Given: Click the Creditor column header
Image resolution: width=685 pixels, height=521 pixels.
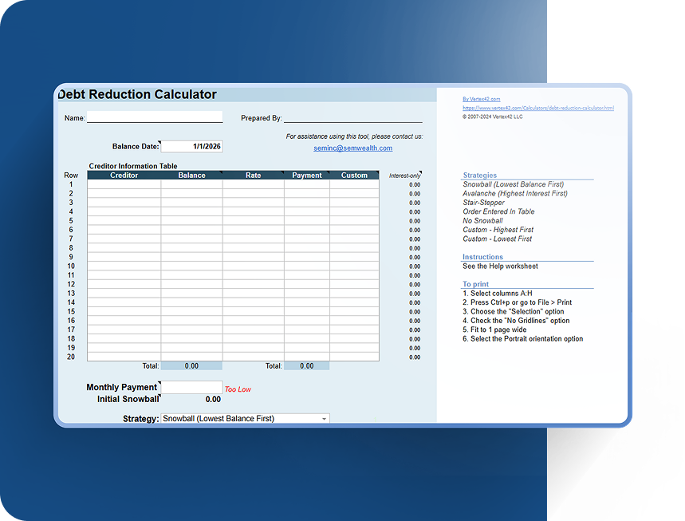Looking at the screenshot, I should pos(124,176).
